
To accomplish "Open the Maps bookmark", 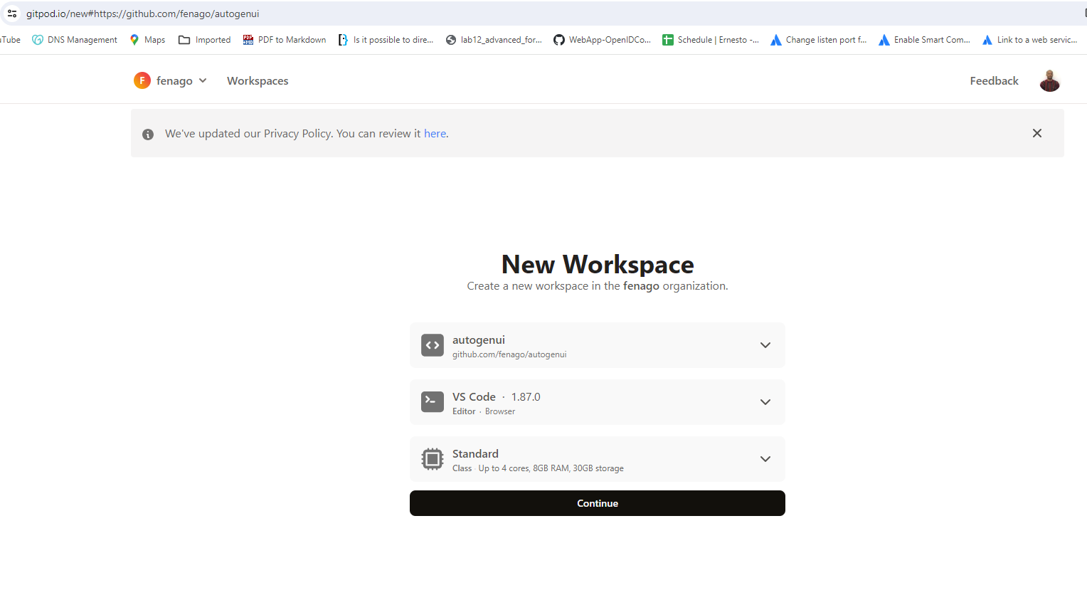I will 147,40.
